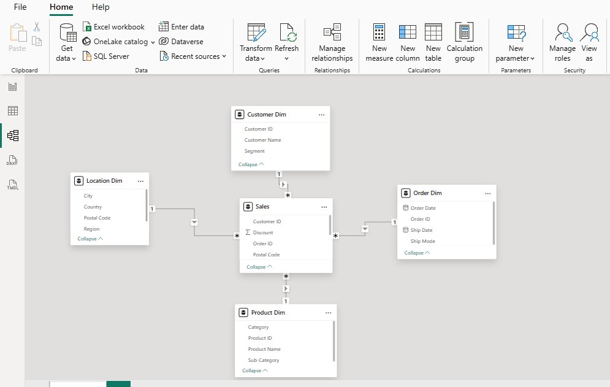This screenshot has width=610, height=387.
Task: Collapse the Location Dim table
Action: (90, 239)
